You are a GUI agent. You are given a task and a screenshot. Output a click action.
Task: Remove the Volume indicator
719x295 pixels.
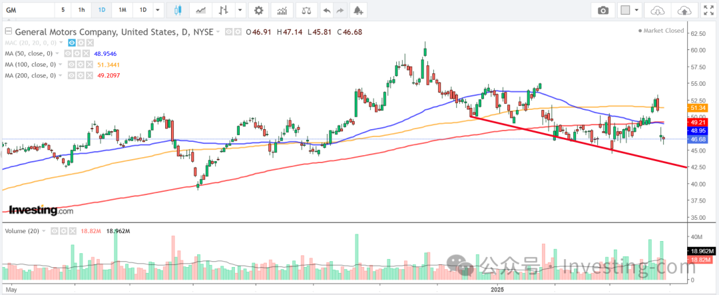tap(72, 231)
